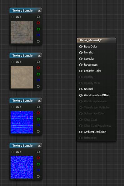Click the blue channel pin of bumpy normal map node
The image size is (124, 186).
[x=38, y=170]
